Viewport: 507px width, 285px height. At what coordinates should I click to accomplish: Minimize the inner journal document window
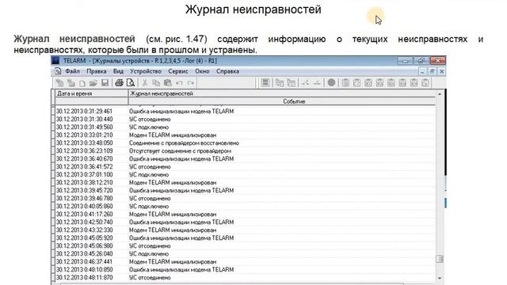[422, 71]
